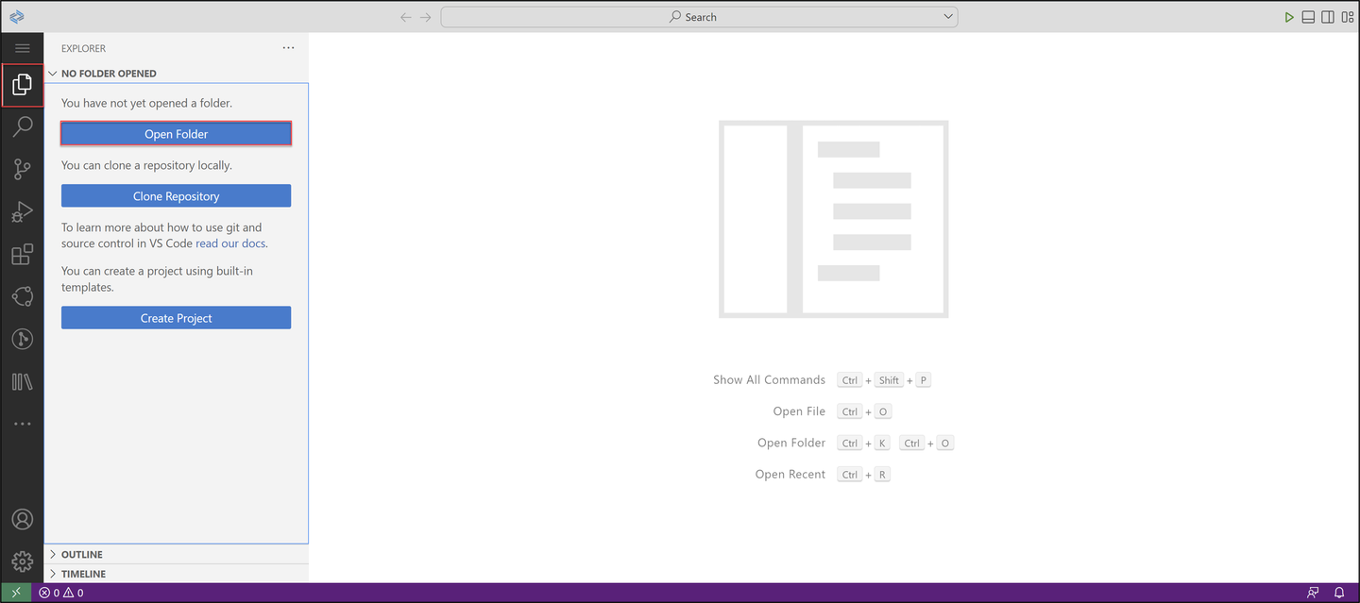1360x603 pixels.
Task: Click the remote connection indicator in status bar
Action: tap(16, 593)
